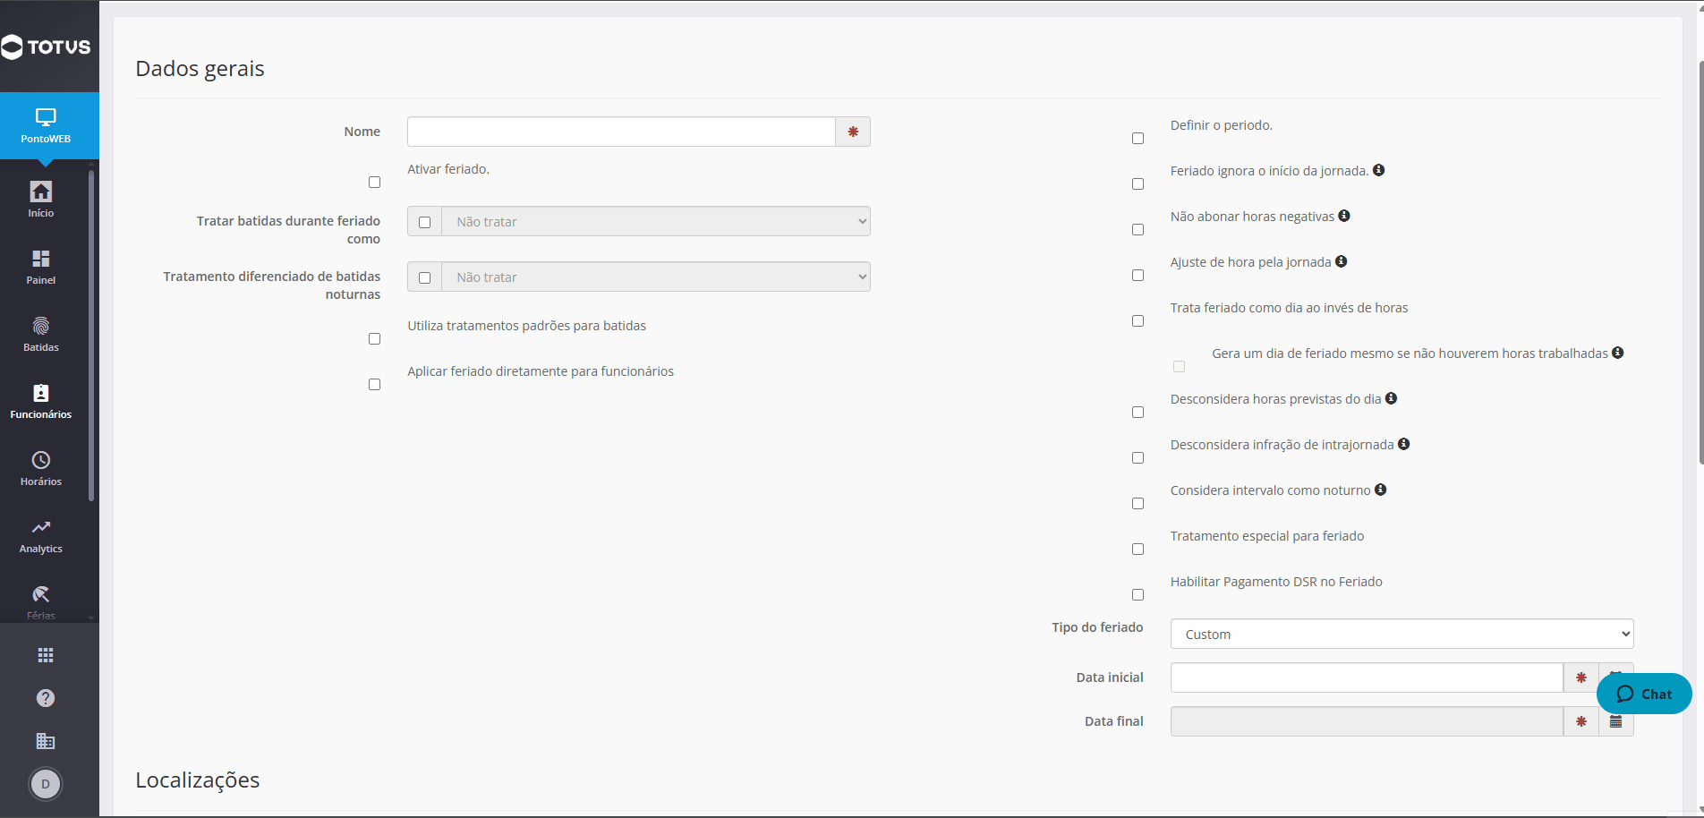Viewport: 1704px width, 818px height.
Task: Check Habilitar Pagamento DSR no Feriado
Action: [x=1137, y=595]
